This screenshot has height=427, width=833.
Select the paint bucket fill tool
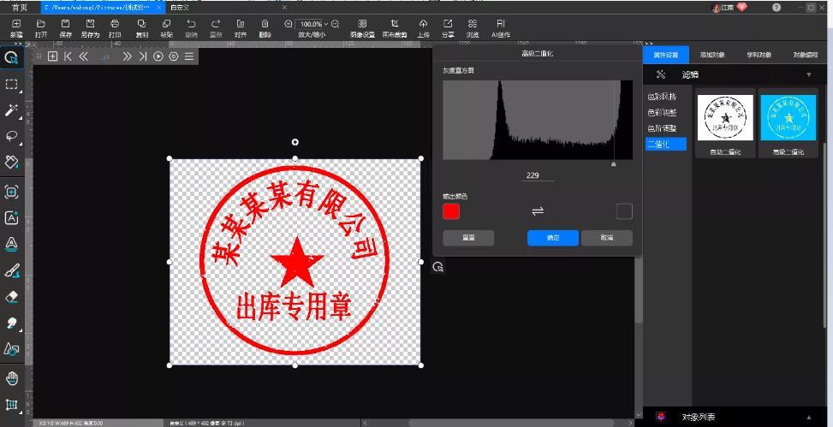click(x=12, y=162)
